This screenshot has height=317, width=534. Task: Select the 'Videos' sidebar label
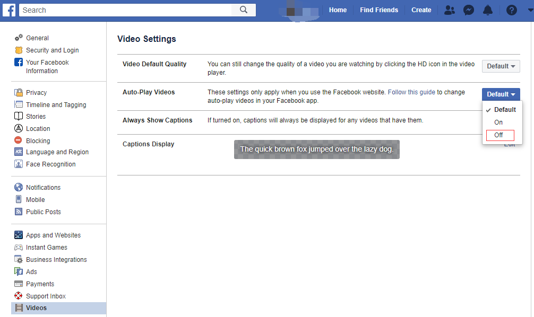coord(37,308)
